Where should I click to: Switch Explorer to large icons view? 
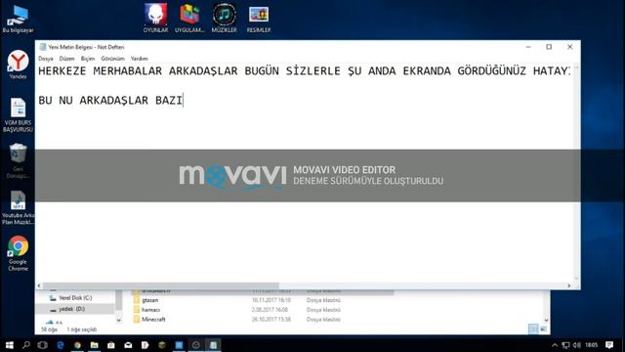pyautogui.click(x=543, y=329)
